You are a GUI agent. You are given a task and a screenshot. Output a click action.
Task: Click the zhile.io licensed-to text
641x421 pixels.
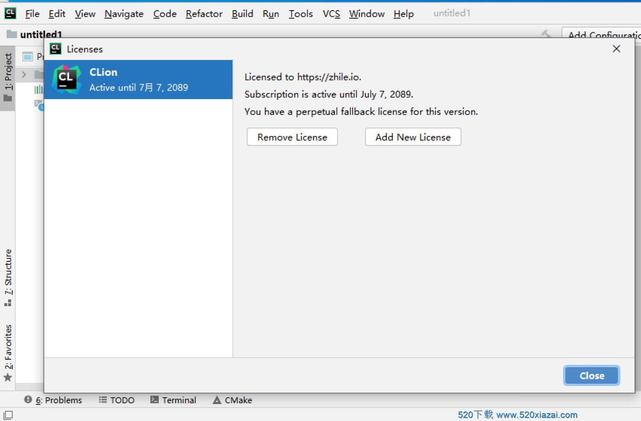(x=303, y=77)
